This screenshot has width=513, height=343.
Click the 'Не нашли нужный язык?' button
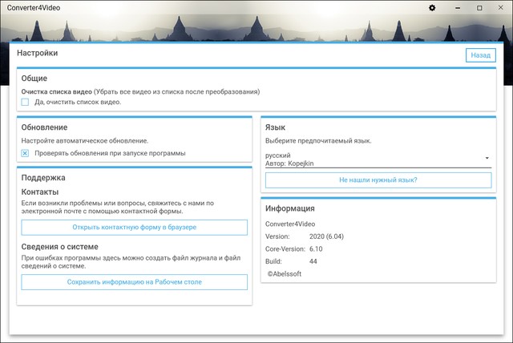(378, 180)
